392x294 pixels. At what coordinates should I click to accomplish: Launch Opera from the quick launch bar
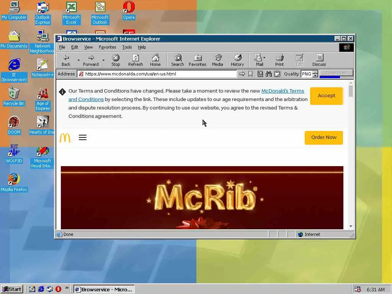58,289
